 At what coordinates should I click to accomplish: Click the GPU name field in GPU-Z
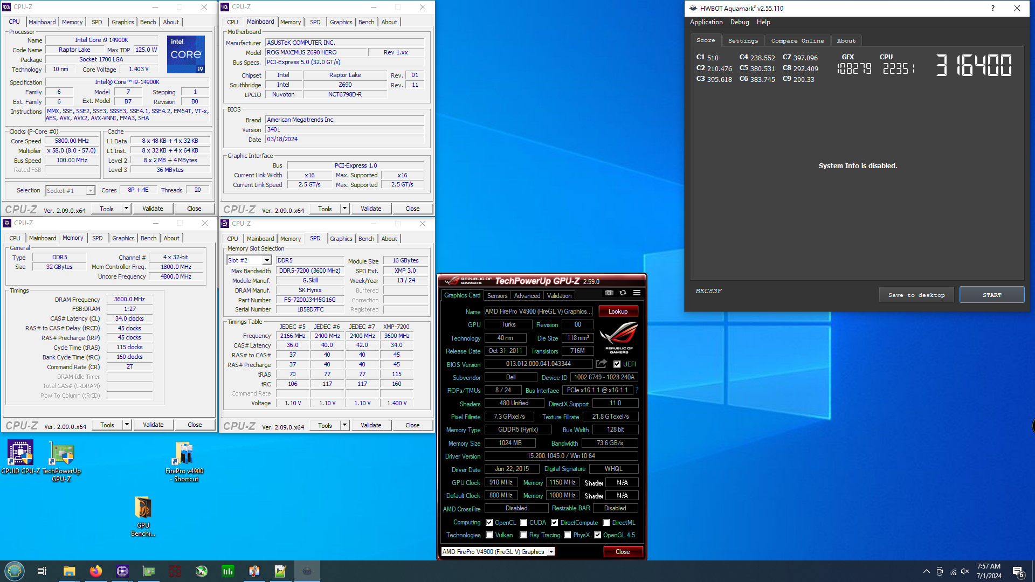point(538,311)
